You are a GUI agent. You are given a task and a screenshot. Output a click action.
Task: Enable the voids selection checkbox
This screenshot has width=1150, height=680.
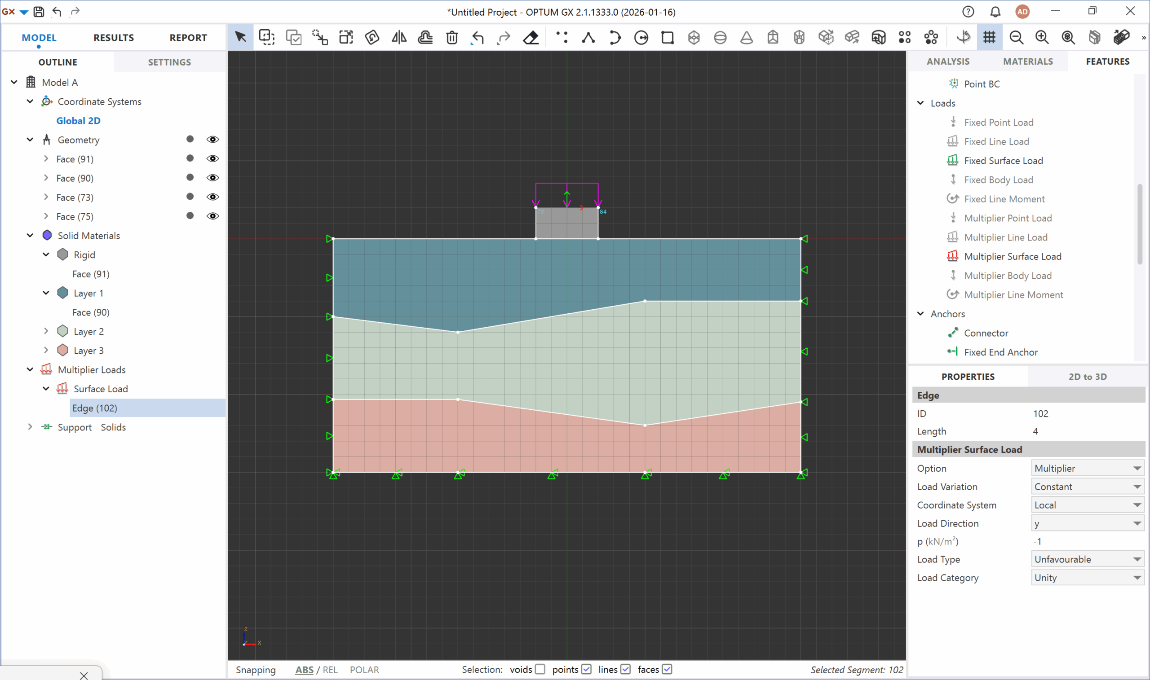[x=540, y=670]
